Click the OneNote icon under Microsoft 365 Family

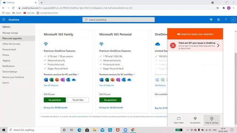63,80
